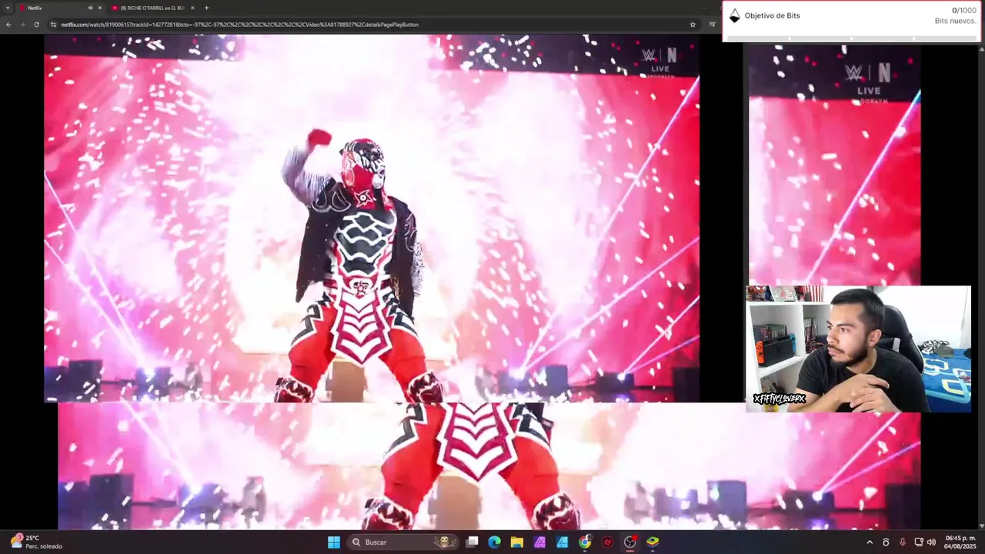Click the microphone tray icon
985x554 pixels.
903,542
